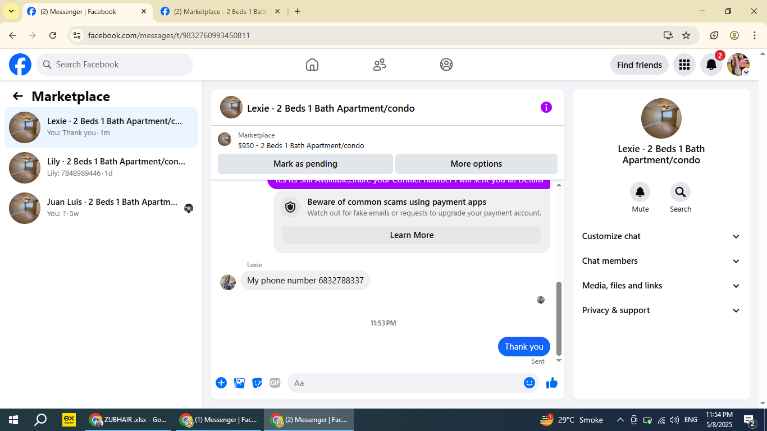The image size is (767, 431).
Task: Search within the Lexie conversation
Action: pos(681,192)
